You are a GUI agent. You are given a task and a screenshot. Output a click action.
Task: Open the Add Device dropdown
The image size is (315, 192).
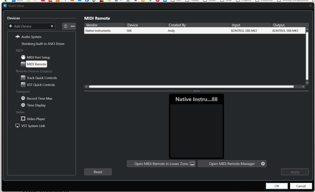pyautogui.click(x=31, y=26)
